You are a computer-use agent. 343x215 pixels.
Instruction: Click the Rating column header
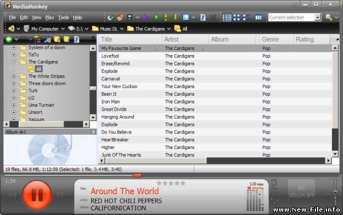[311, 39]
